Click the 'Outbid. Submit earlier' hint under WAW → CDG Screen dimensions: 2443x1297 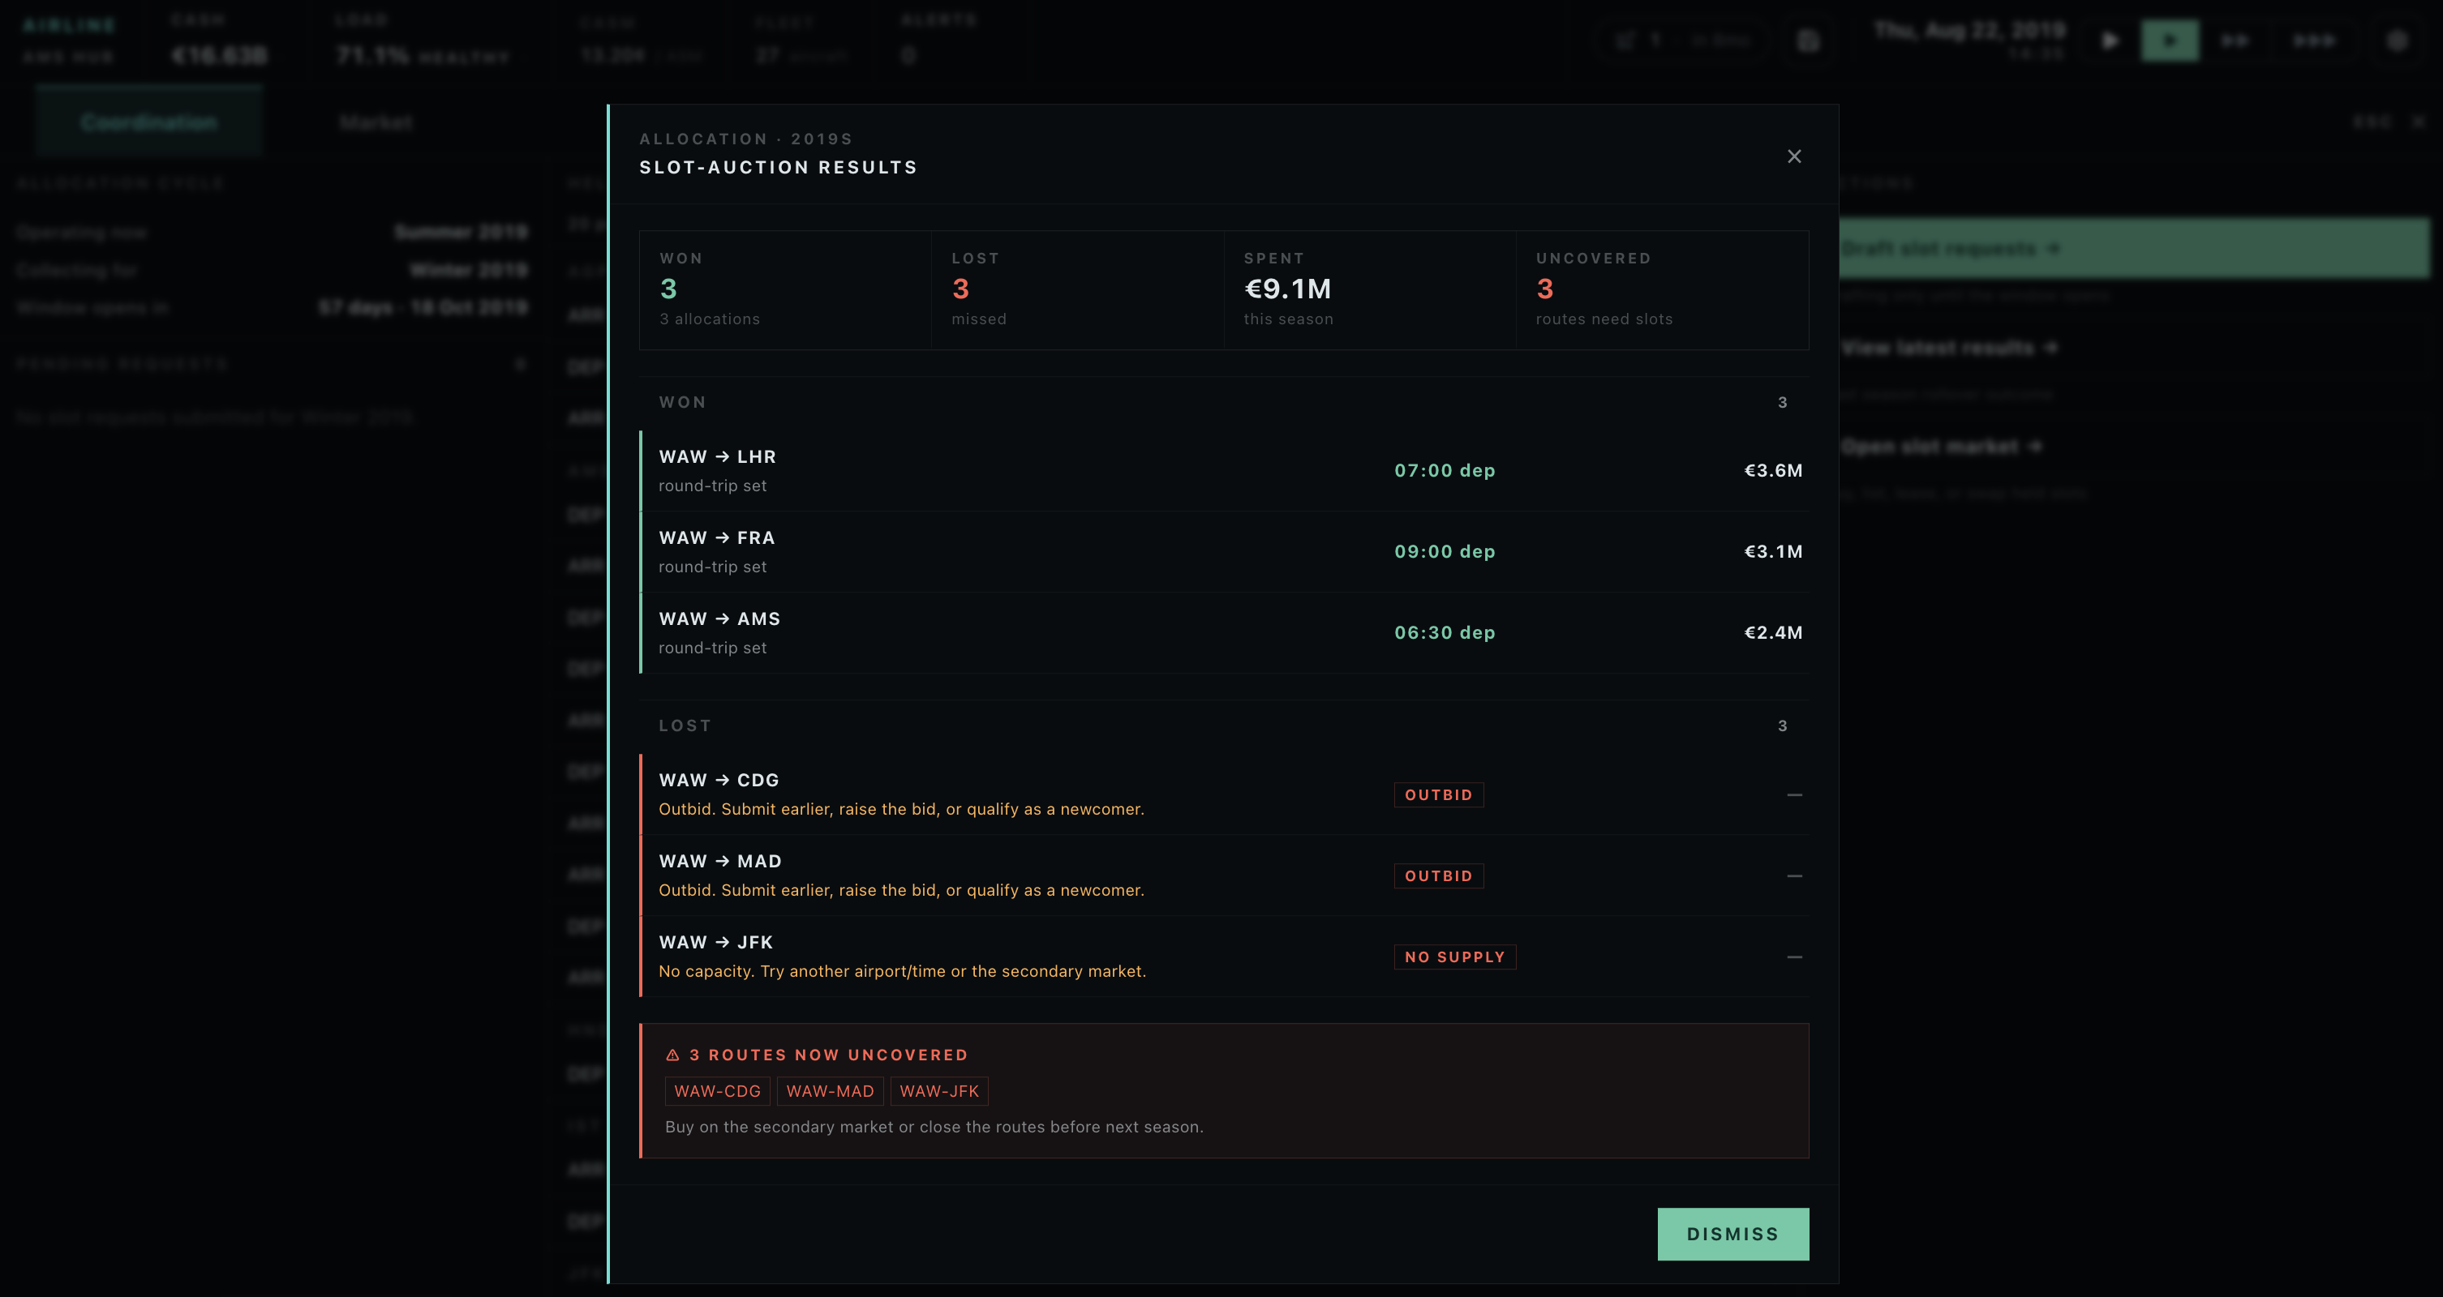901,810
